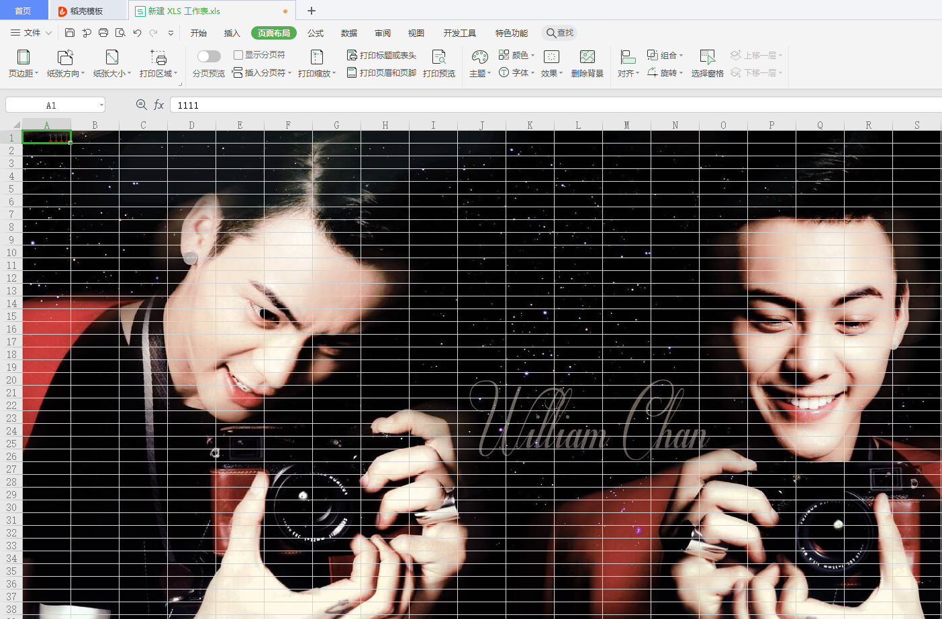The width and height of the screenshot is (942, 619).
Task: Open the 纸张方向 orientation dropdown
Action: [x=66, y=64]
